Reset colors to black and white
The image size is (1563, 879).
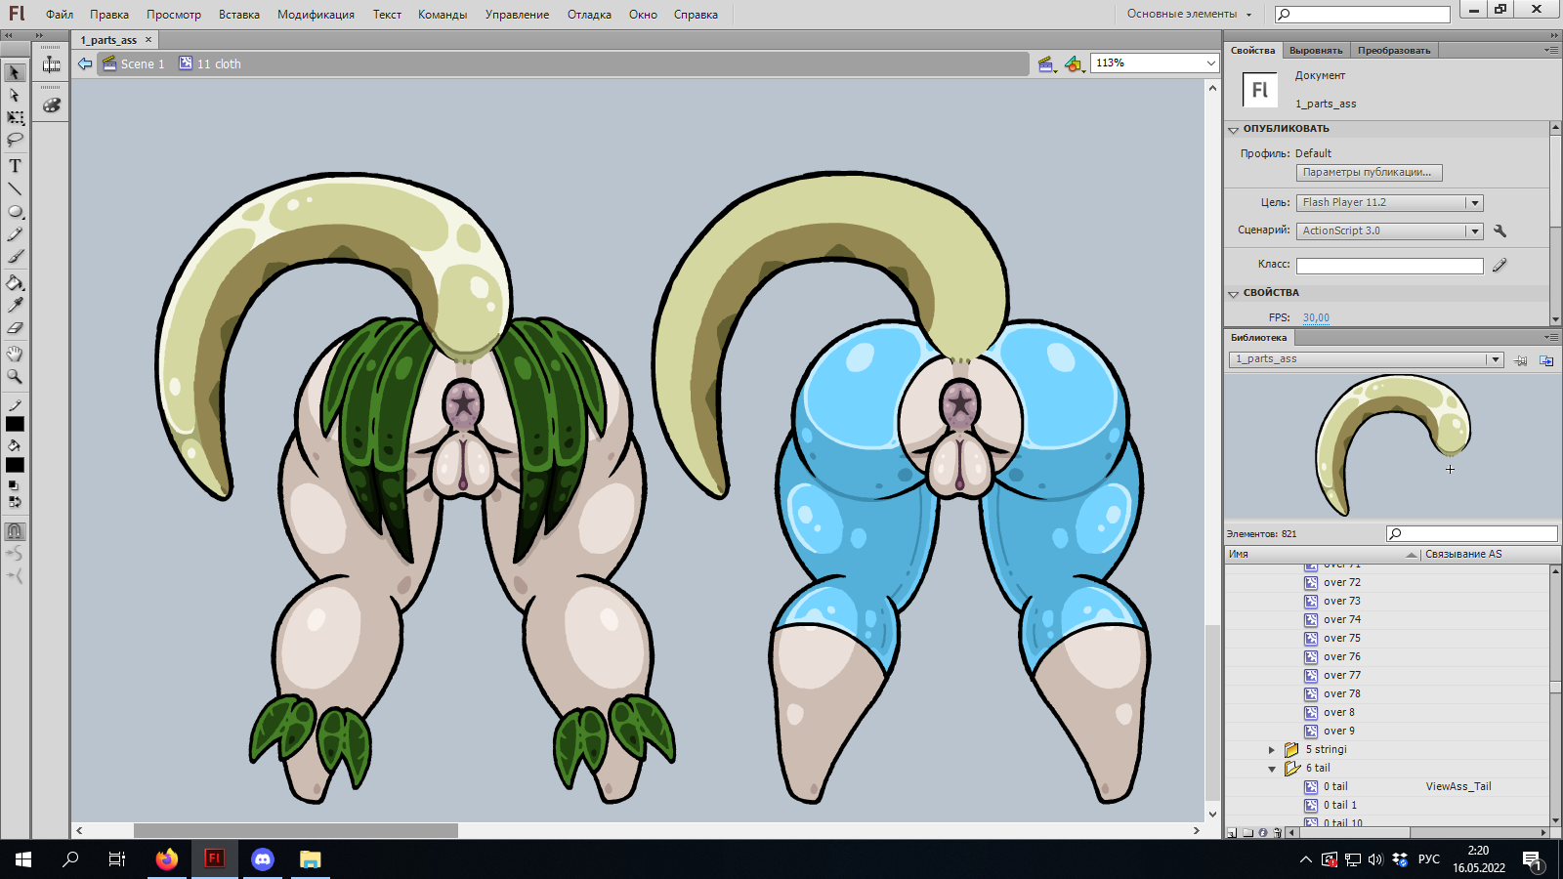pyautogui.click(x=14, y=485)
